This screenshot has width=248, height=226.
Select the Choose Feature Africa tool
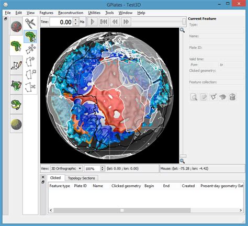[x=30, y=37]
